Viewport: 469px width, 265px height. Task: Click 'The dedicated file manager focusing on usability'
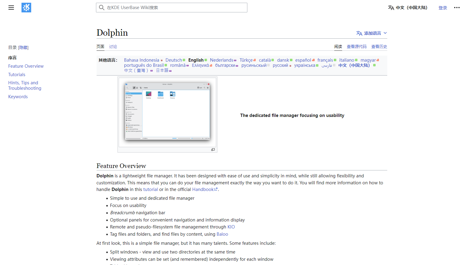tap(292, 115)
